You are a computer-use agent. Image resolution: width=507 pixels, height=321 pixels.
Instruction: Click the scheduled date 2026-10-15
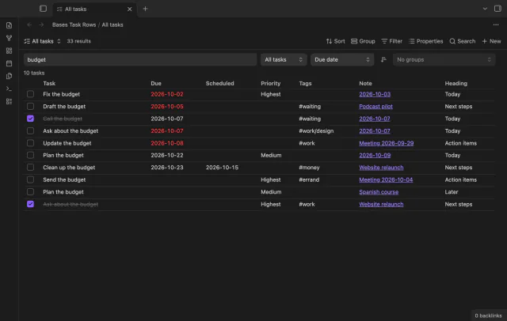(222, 168)
